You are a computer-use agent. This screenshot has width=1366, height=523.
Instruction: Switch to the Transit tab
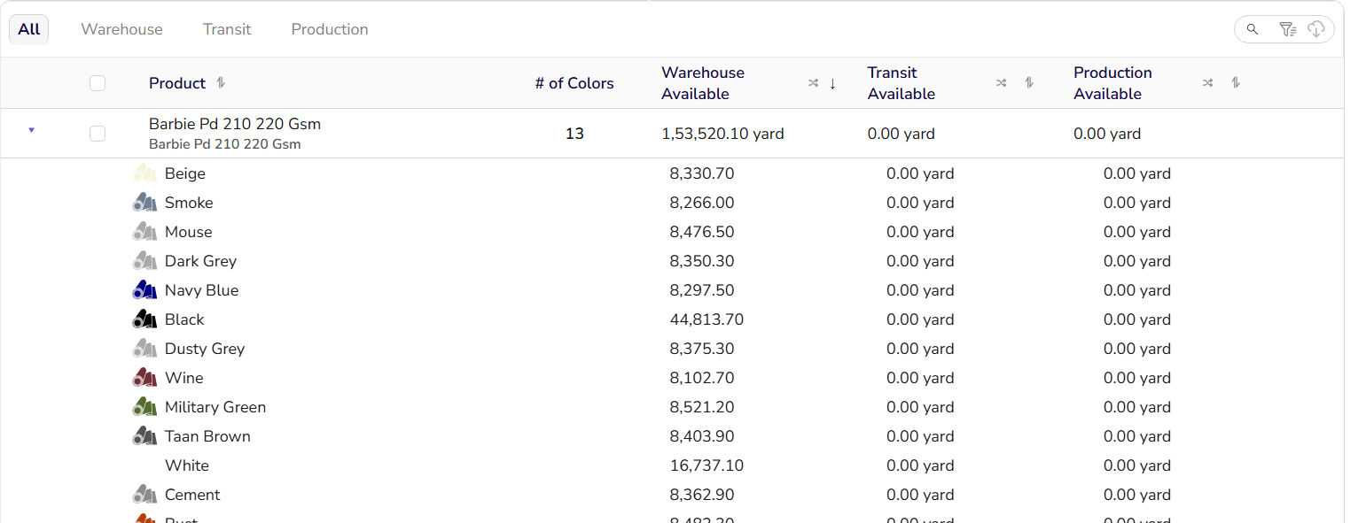point(227,29)
